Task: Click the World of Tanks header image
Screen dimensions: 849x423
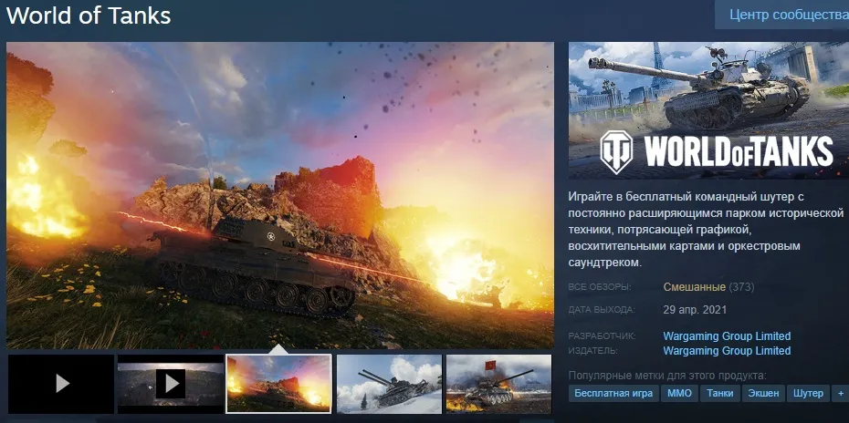Action: click(x=708, y=110)
